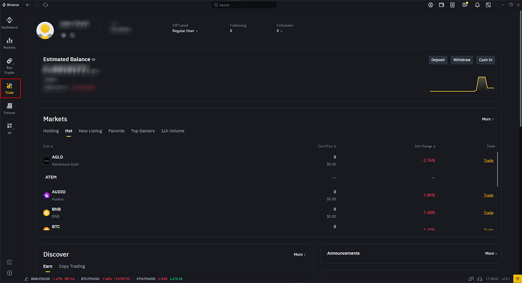
Task: Click the BNB coin yellow icon
Action: (47, 213)
